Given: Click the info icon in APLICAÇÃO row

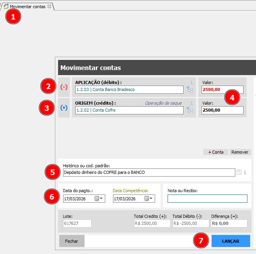Looking at the screenshot, I should [x=191, y=82].
